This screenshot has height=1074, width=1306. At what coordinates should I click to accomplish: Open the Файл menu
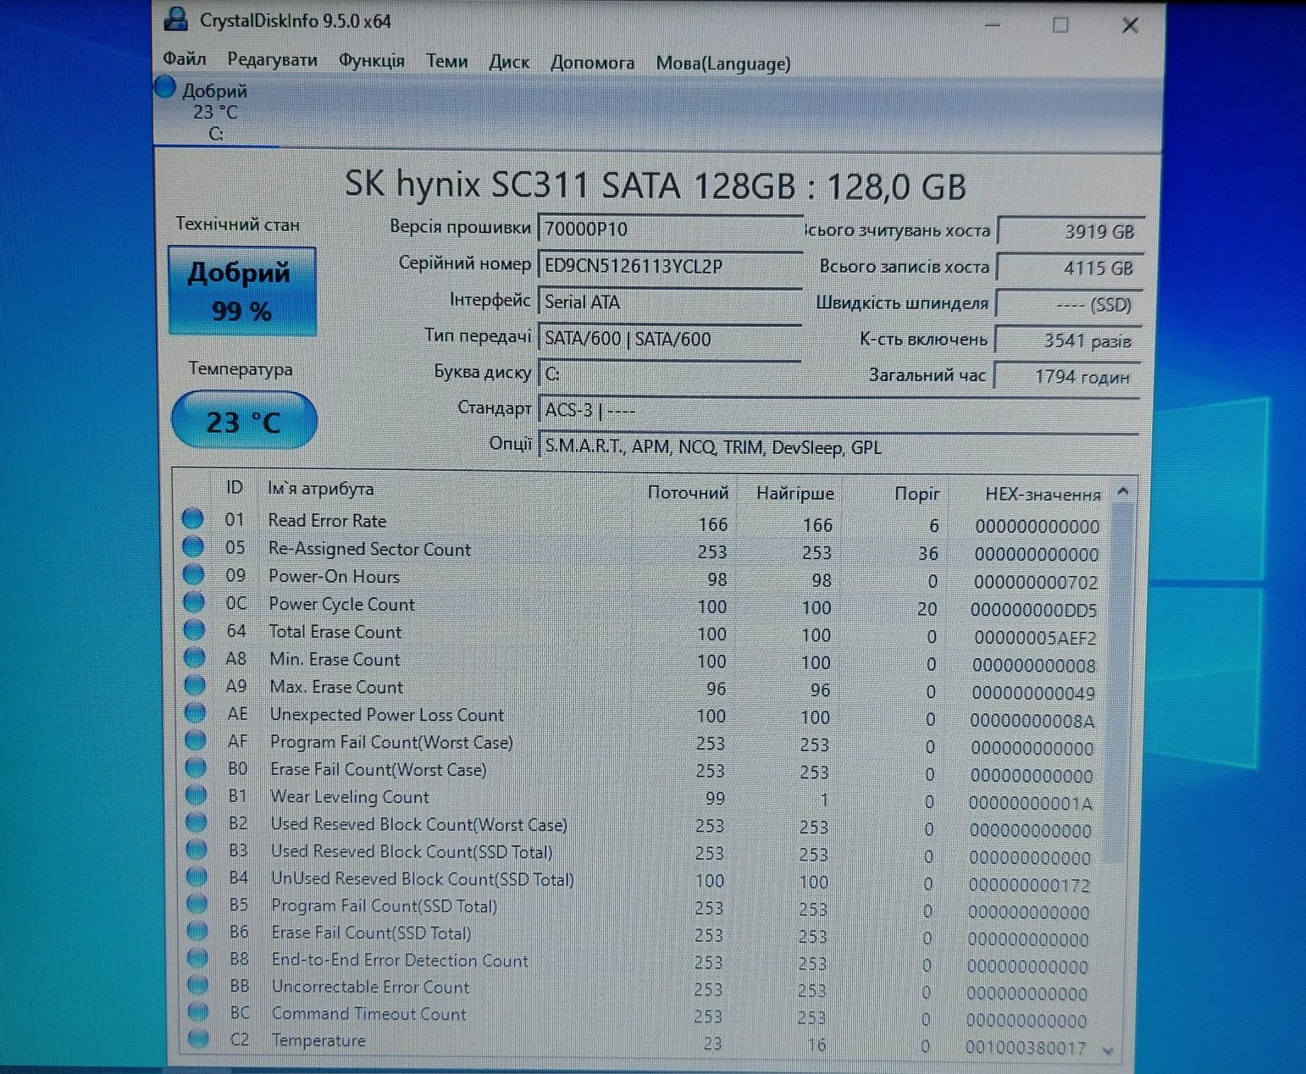point(185,59)
